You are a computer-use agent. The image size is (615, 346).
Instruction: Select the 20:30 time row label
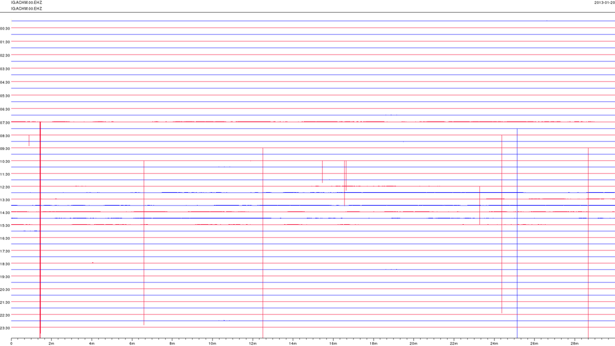[x=5, y=290]
